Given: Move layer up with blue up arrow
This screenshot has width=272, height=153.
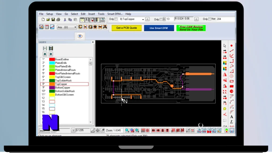Looking at the screenshot, I should [x=51, y=54].
